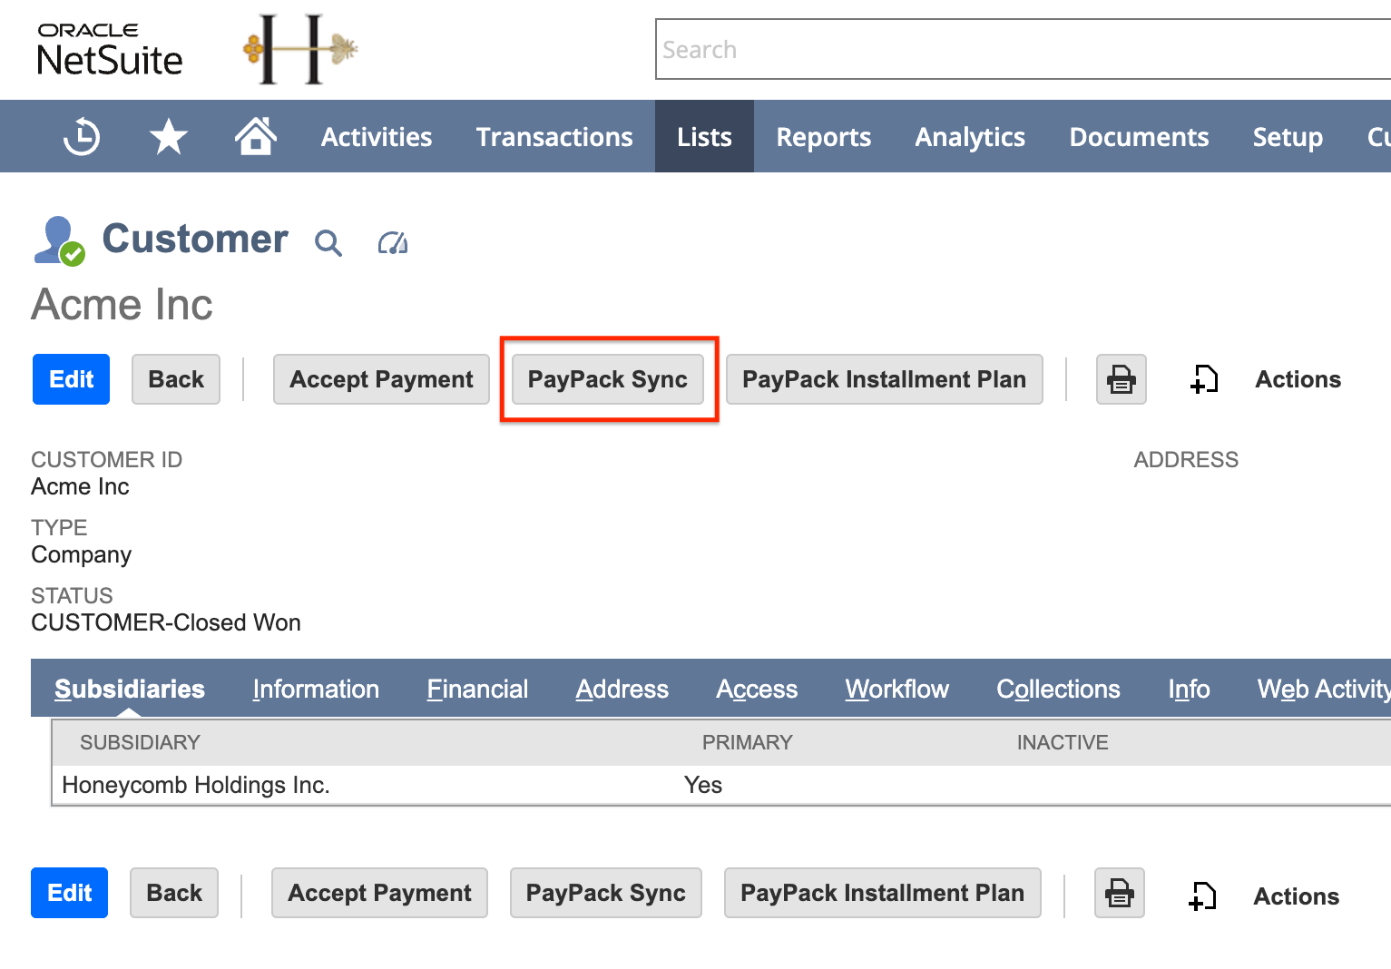Viewport: 1391px width, 969px height.
Task: Click the bottom print icon button
Action: click(1119, 894)
